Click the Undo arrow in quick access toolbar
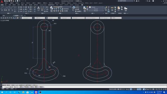The height and width of the screenshot is (94, 167). click(20, 1)
